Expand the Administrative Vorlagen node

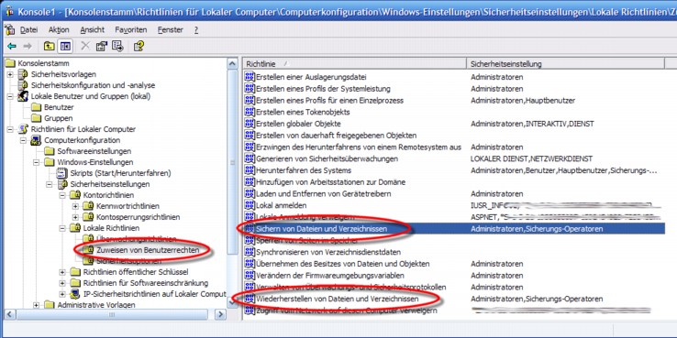(37, 305)
